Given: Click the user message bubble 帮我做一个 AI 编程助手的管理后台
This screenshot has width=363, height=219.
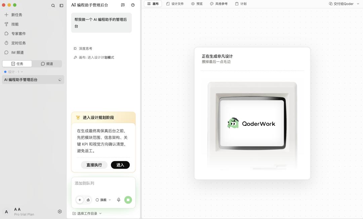Looking at the screenshot, I should point(102,23).
